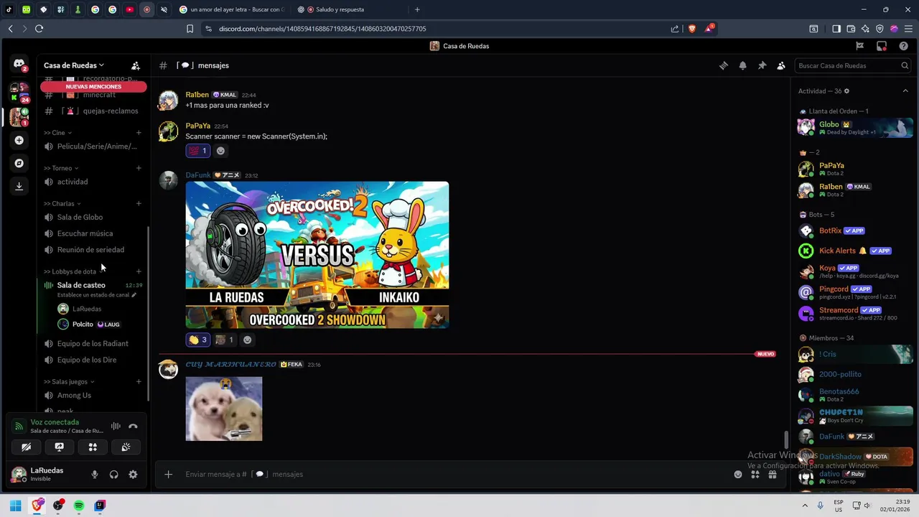Join the Among Us voice channel
The width and height of the screenshot is (919, 517).
93,395
